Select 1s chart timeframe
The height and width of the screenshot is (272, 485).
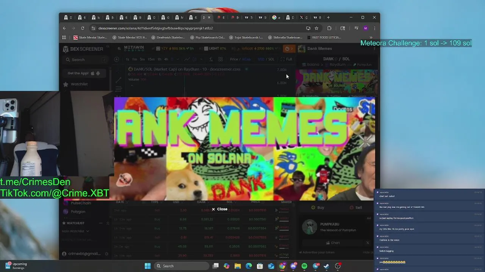click(128, 59)
